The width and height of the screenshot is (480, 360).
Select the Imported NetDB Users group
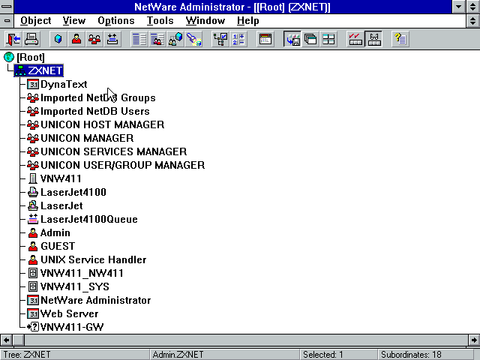pyautogui.click(x=88, y=111)
